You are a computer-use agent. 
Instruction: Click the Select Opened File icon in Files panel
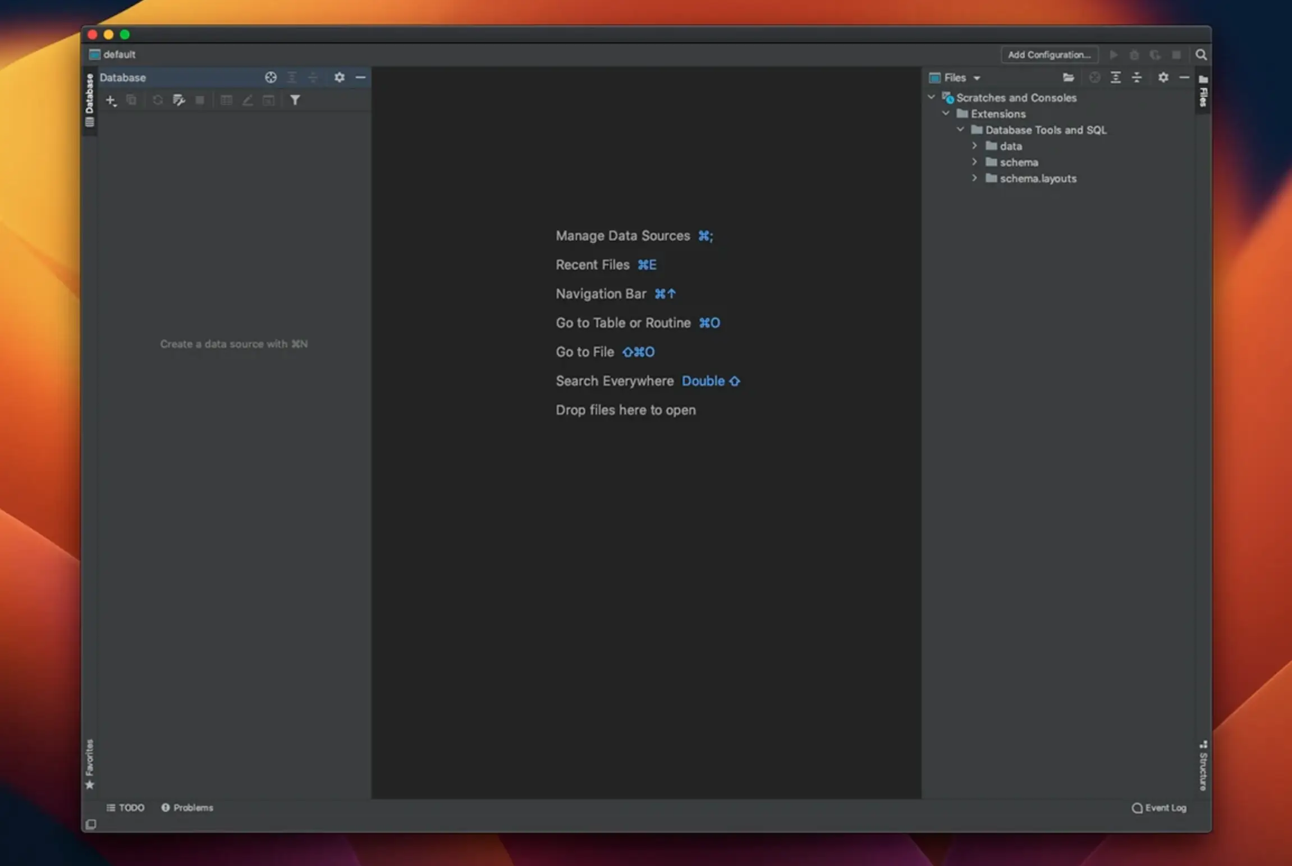pyautogui.click(x=1094, y=77)
